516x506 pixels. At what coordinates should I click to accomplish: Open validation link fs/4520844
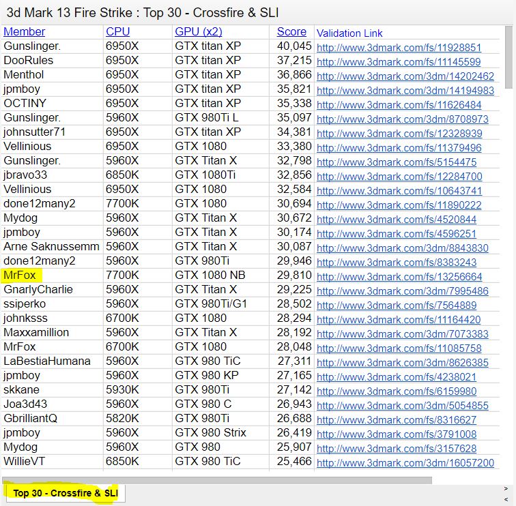[396, 220]
